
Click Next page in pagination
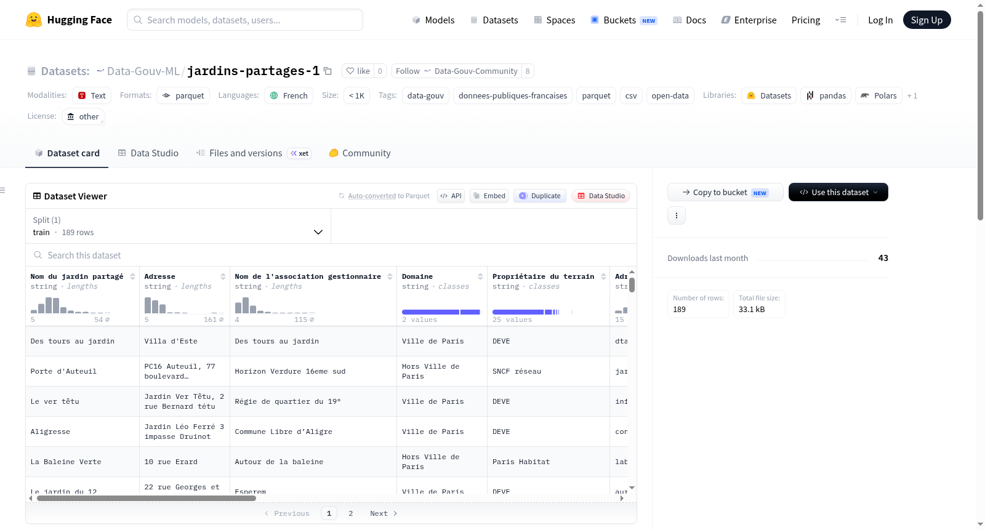384,513
